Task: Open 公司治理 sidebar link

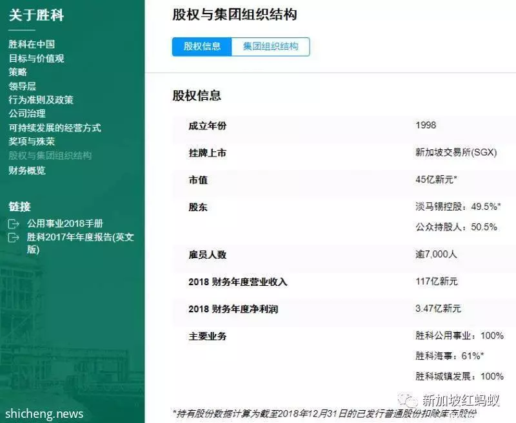Action: tap(27, 113)
